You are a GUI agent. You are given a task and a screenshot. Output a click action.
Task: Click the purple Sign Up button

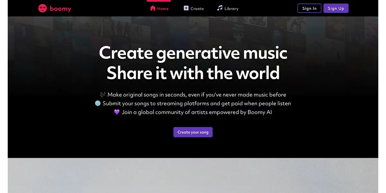click(336, 8)
